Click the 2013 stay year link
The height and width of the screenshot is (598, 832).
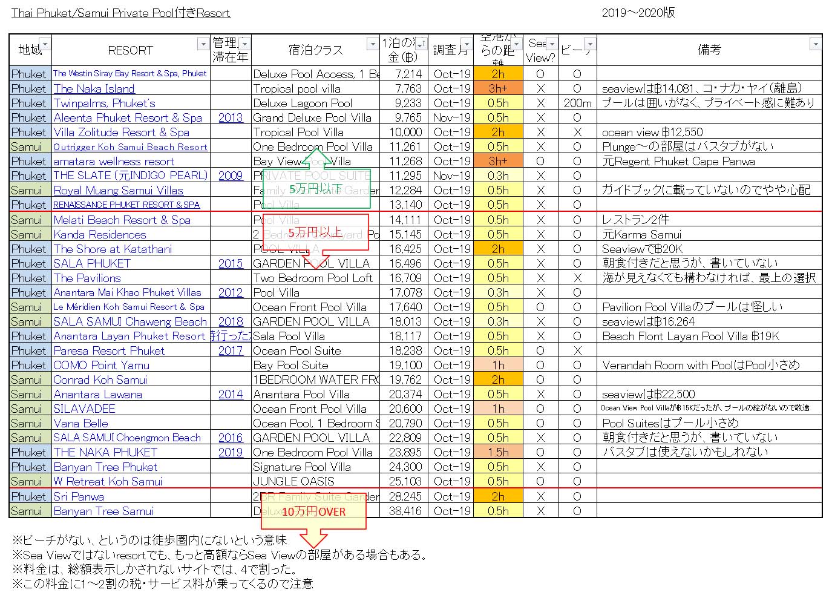click(231, 117)
